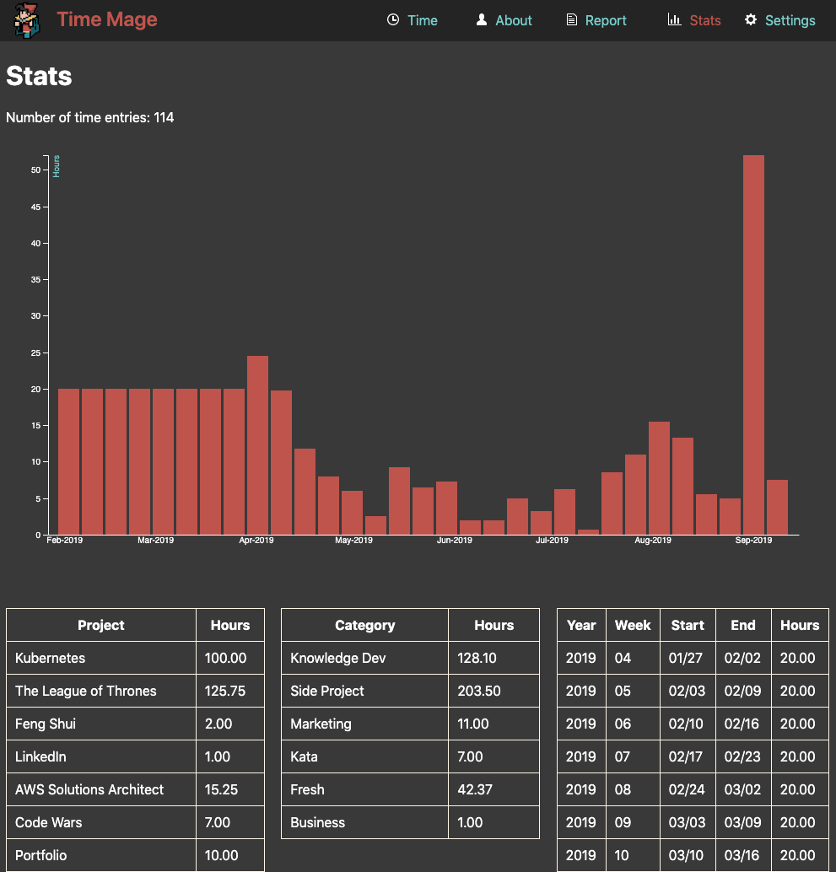
Task: Select the Knowledge Dev category cell
Action: coord(365,658)
